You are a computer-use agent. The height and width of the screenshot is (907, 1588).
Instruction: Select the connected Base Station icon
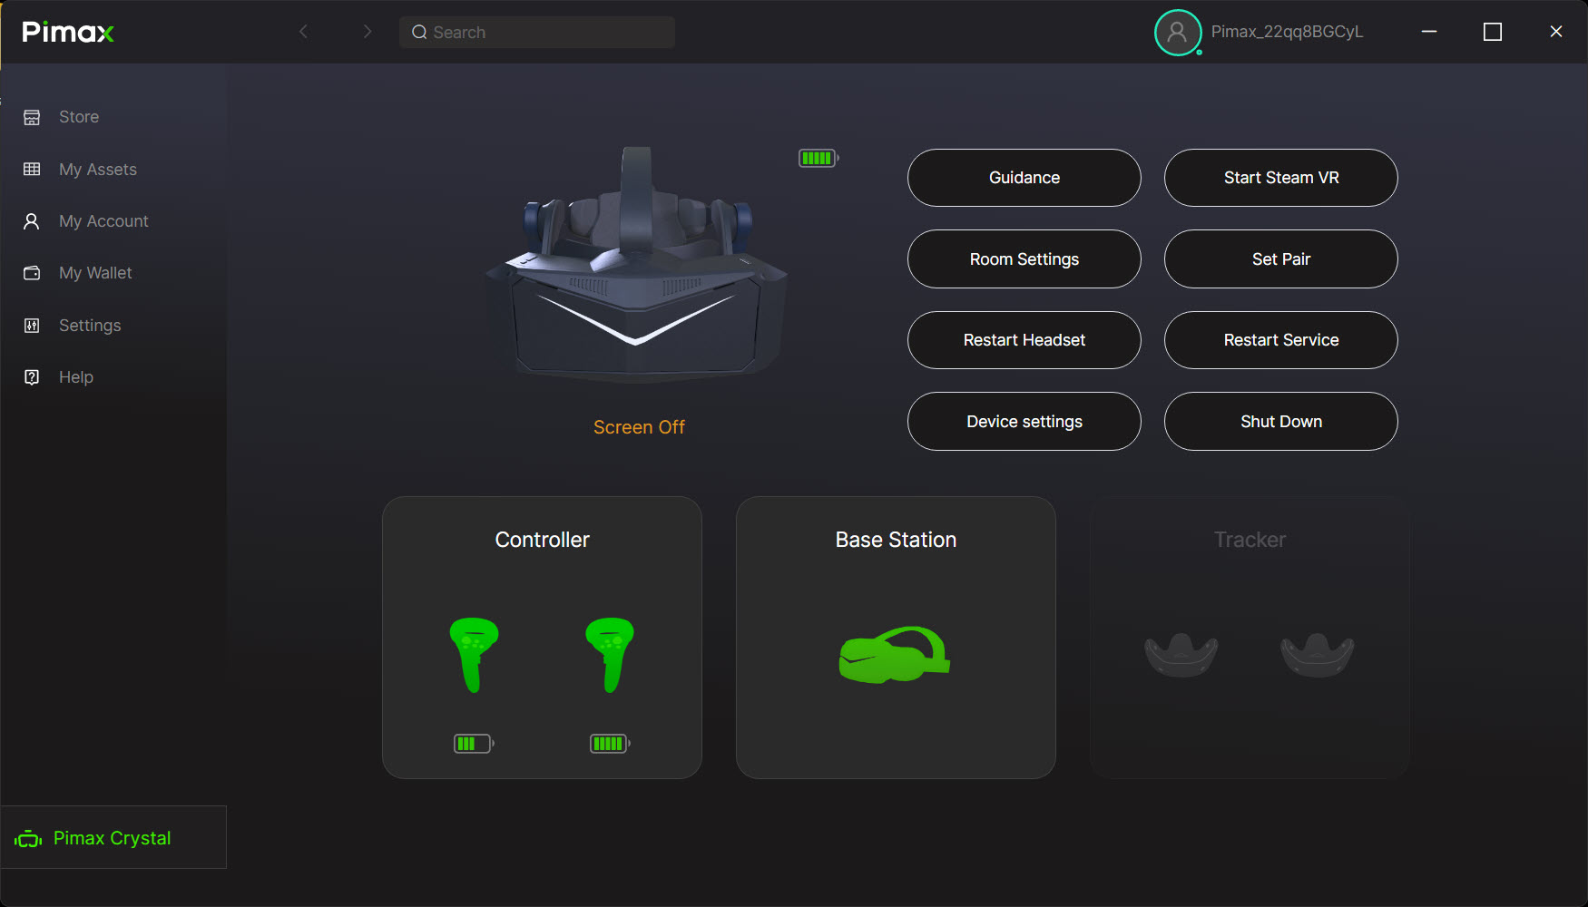(x=894, y=655)
